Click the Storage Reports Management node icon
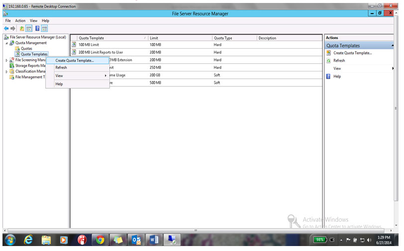Viewport: 404px width, 251px height. tap(12, 66)
